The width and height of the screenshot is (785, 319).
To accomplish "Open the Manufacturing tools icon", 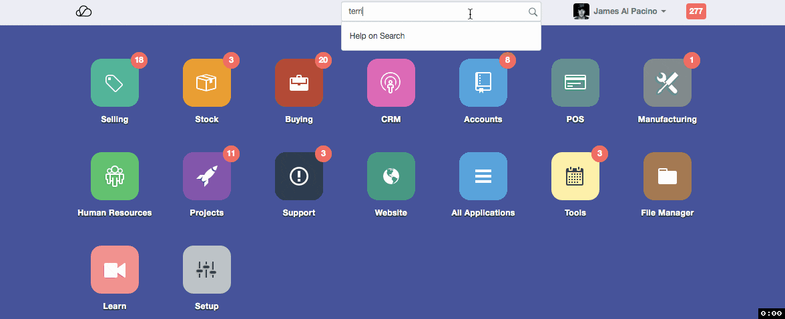I will pyautogui.click(x=668, y=83).
